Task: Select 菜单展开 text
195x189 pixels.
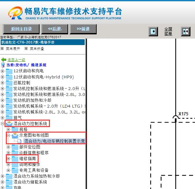Action: pos(13,49)
